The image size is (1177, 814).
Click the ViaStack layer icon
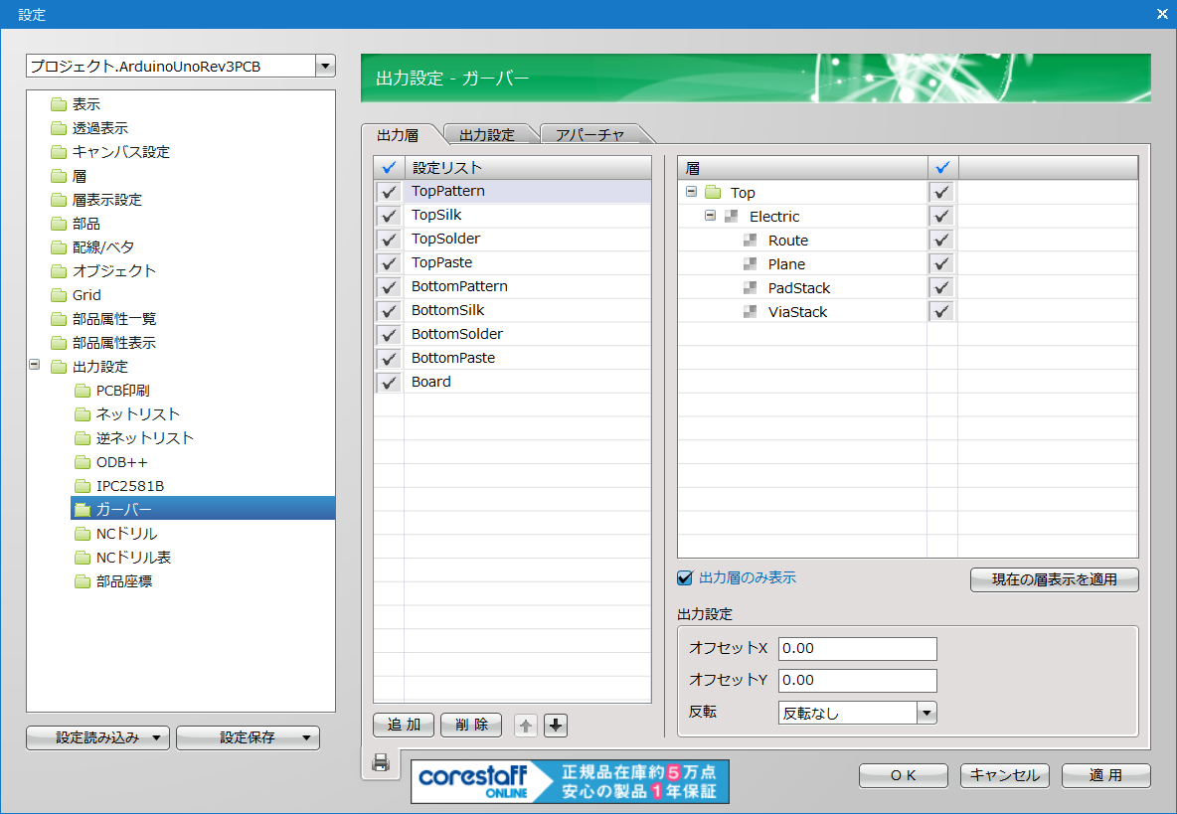click(x=751, y=312)
